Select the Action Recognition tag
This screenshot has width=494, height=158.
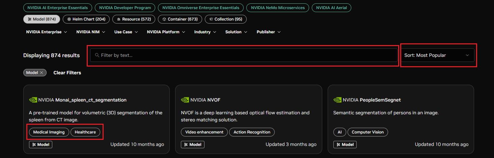252,132
